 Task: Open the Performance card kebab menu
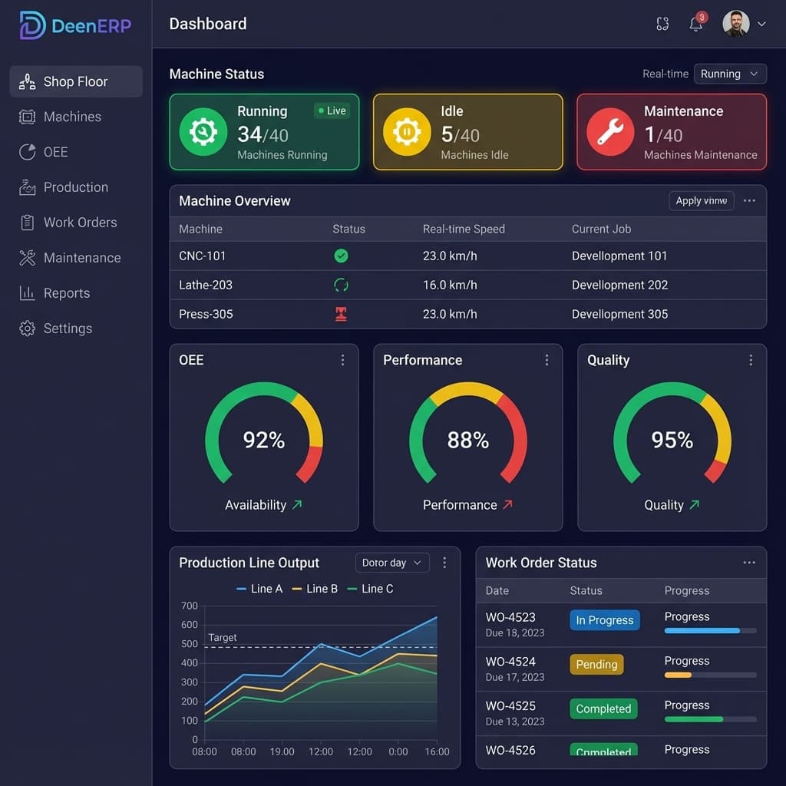coord(547,360)
